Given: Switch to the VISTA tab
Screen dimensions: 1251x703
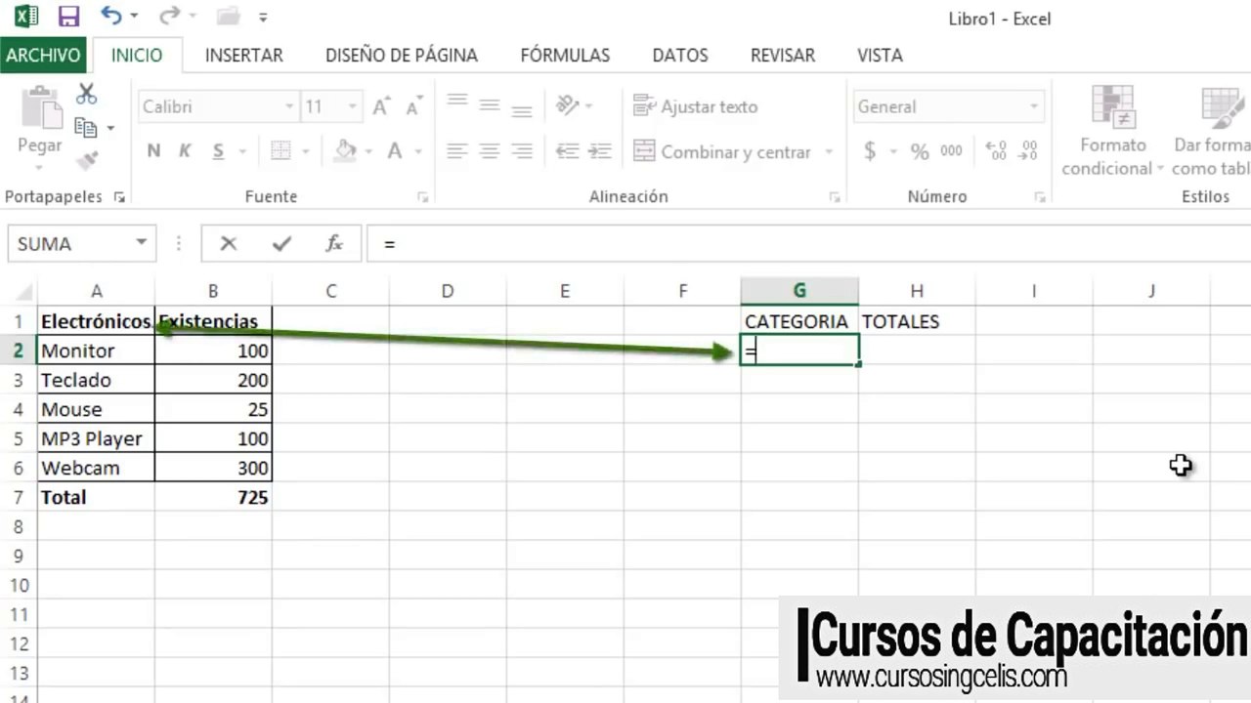Looking at the screenshot, I should 880,56.
